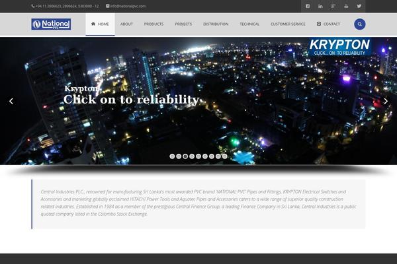Open the TECHNICAL menu
The image size is (397, 264).
coord(249,24)
